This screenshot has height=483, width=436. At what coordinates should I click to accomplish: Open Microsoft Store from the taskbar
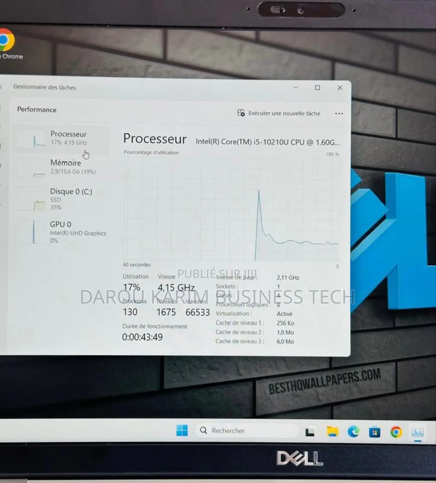coord(374,432)
